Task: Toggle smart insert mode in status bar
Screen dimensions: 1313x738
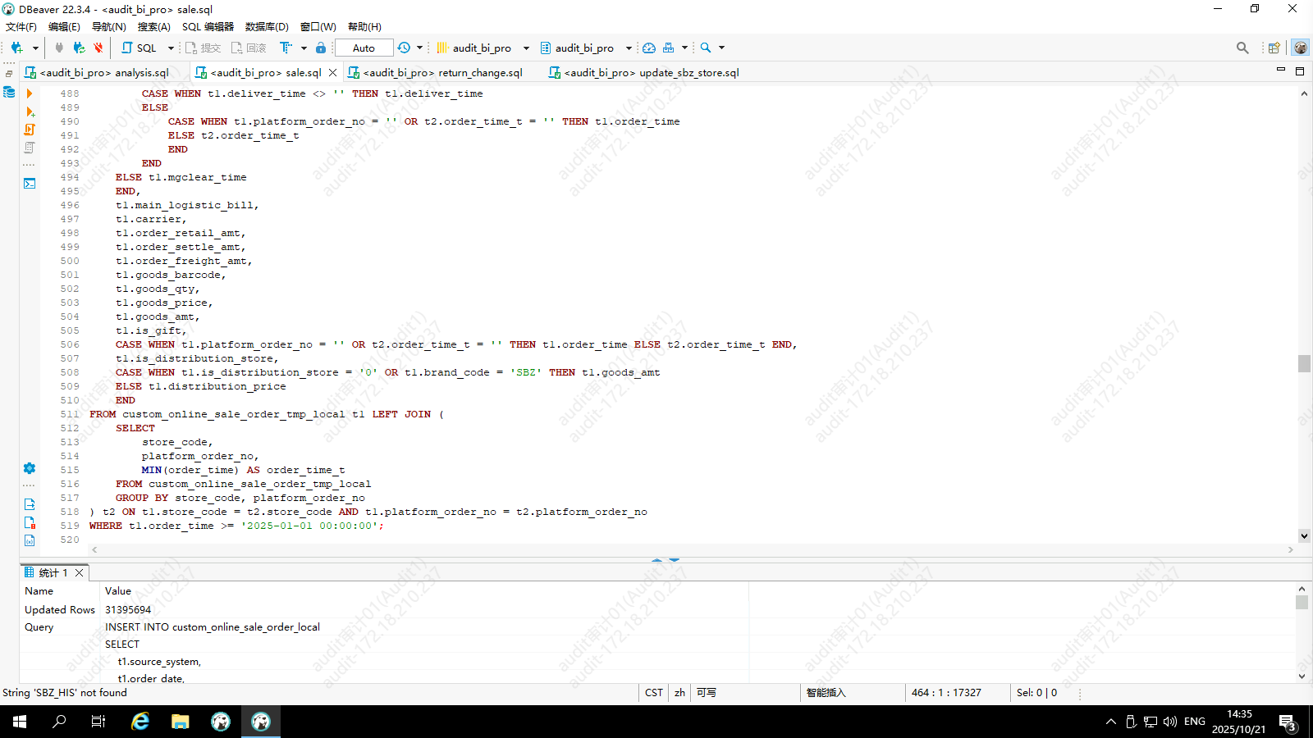Action: point(826,693)
